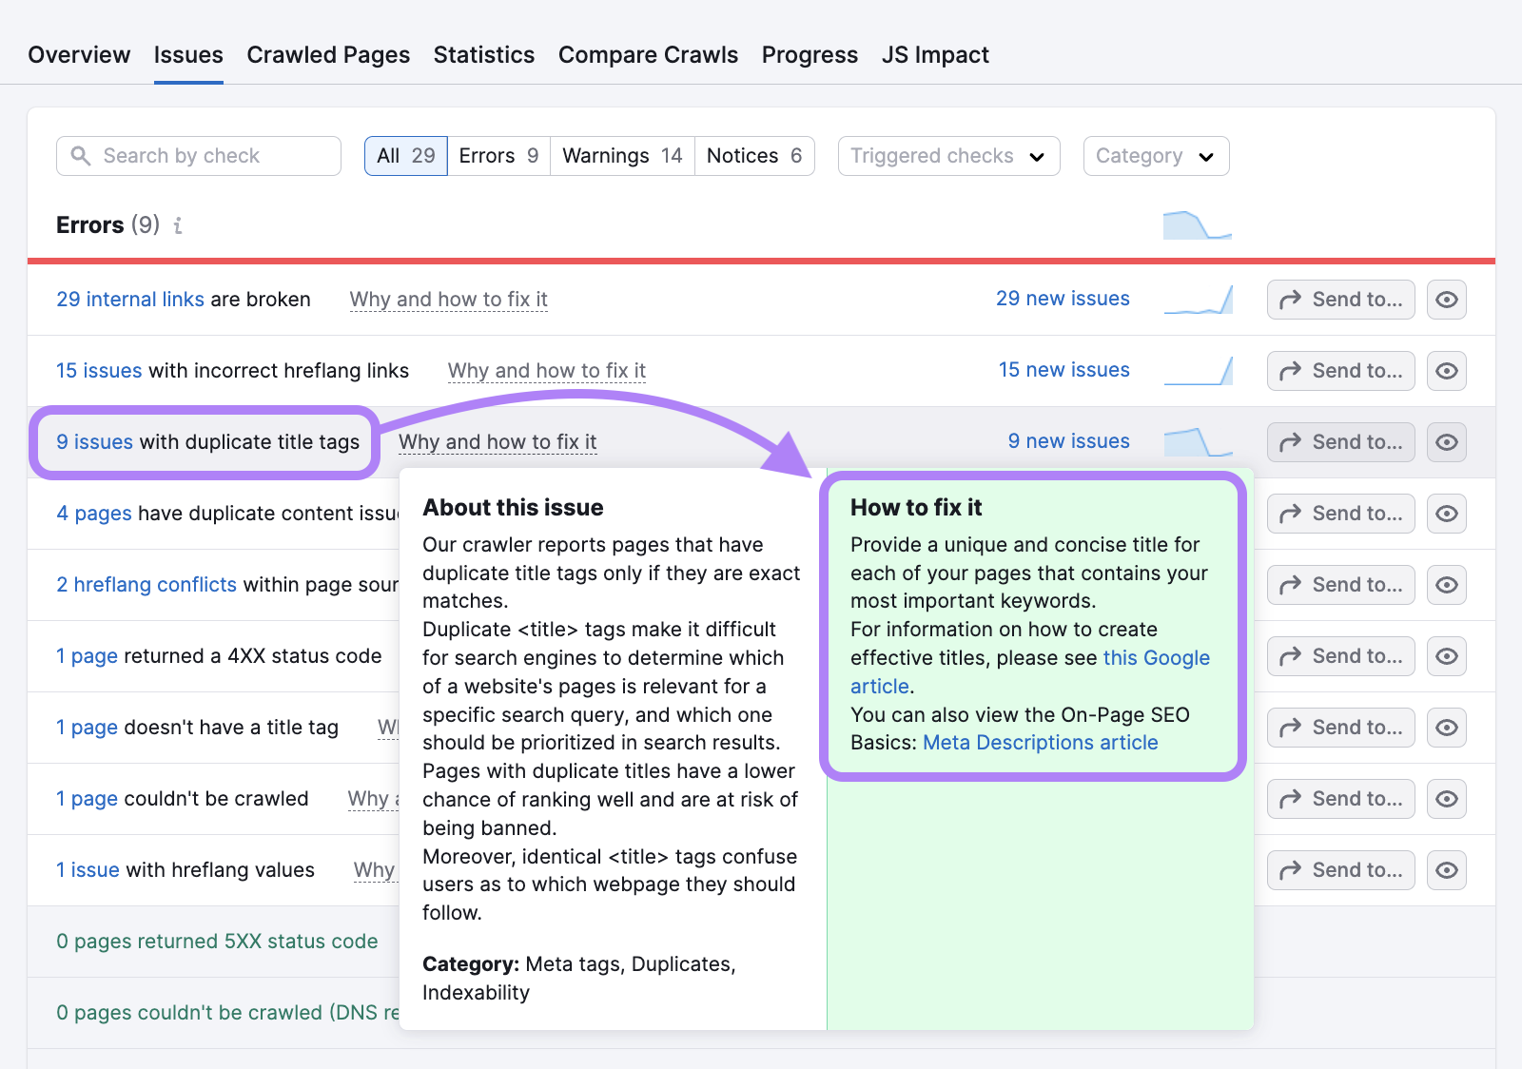
Task: Open 1 page couldn't be crawled link
Action: tap(88, 799)
